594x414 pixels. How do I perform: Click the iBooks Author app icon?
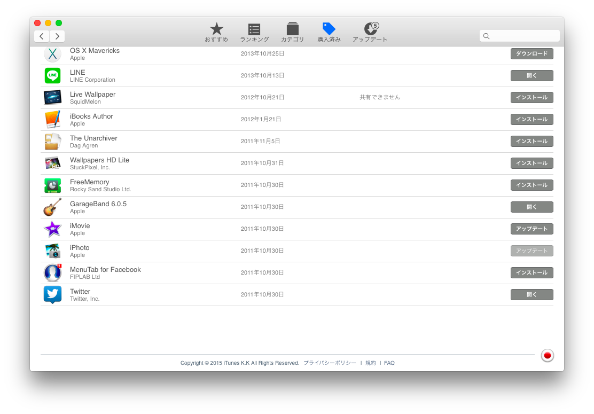tap(53, 119)
